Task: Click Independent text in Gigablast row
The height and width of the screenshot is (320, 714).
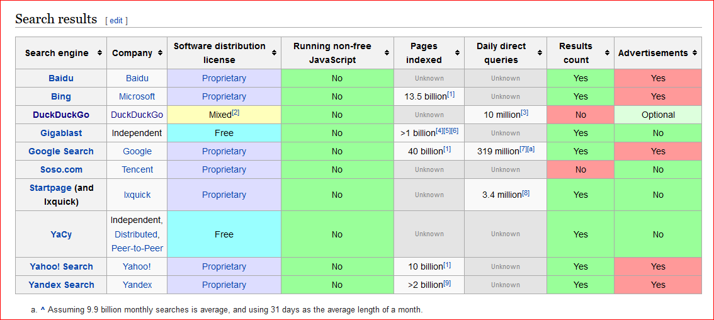Action: (x=137, y=133)
